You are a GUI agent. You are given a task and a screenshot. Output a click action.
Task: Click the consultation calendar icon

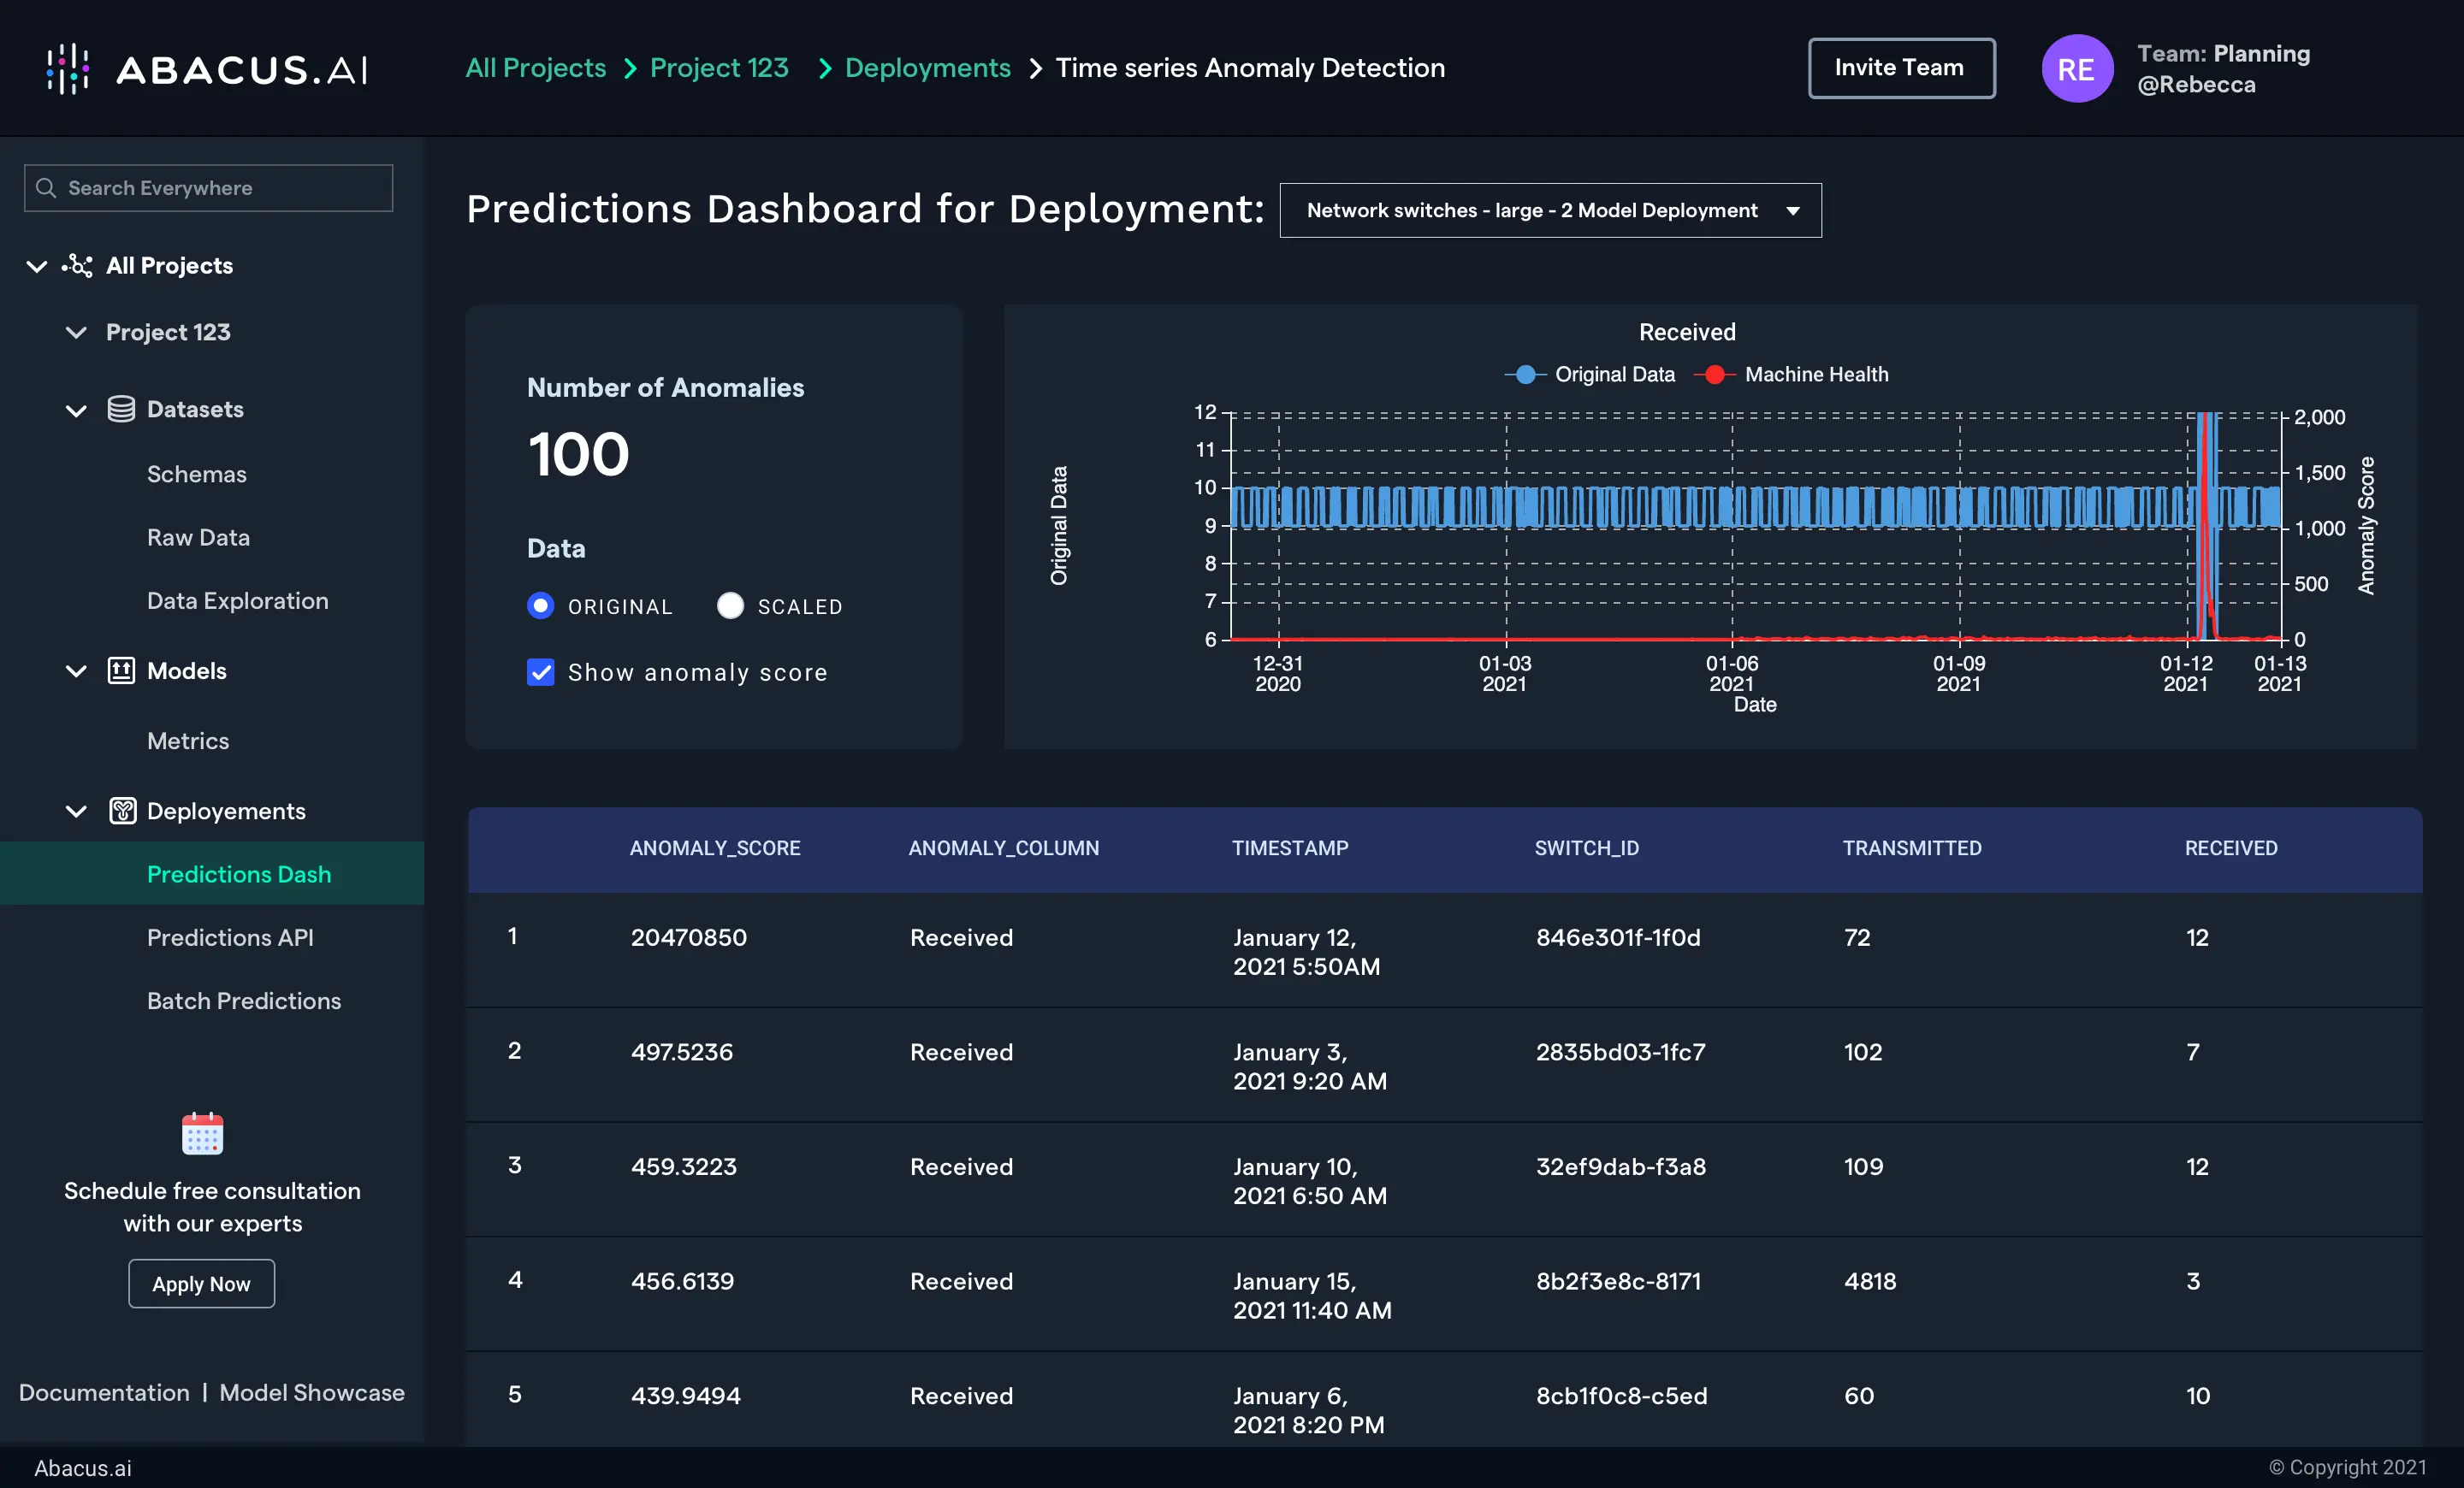coord(202,1133)
